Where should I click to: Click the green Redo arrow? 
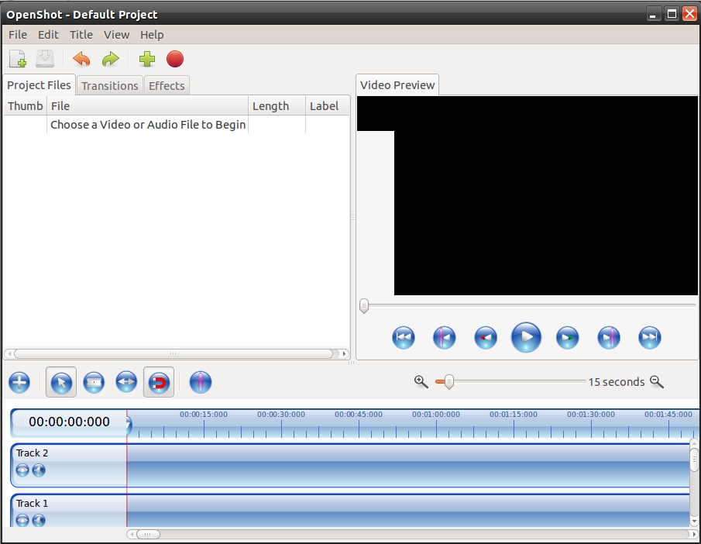[111, 59]
